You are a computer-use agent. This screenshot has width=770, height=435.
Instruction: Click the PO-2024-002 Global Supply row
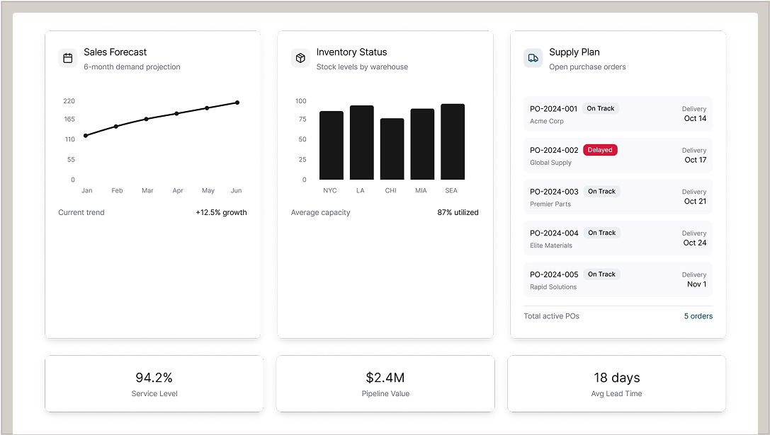tap(618, 156)
